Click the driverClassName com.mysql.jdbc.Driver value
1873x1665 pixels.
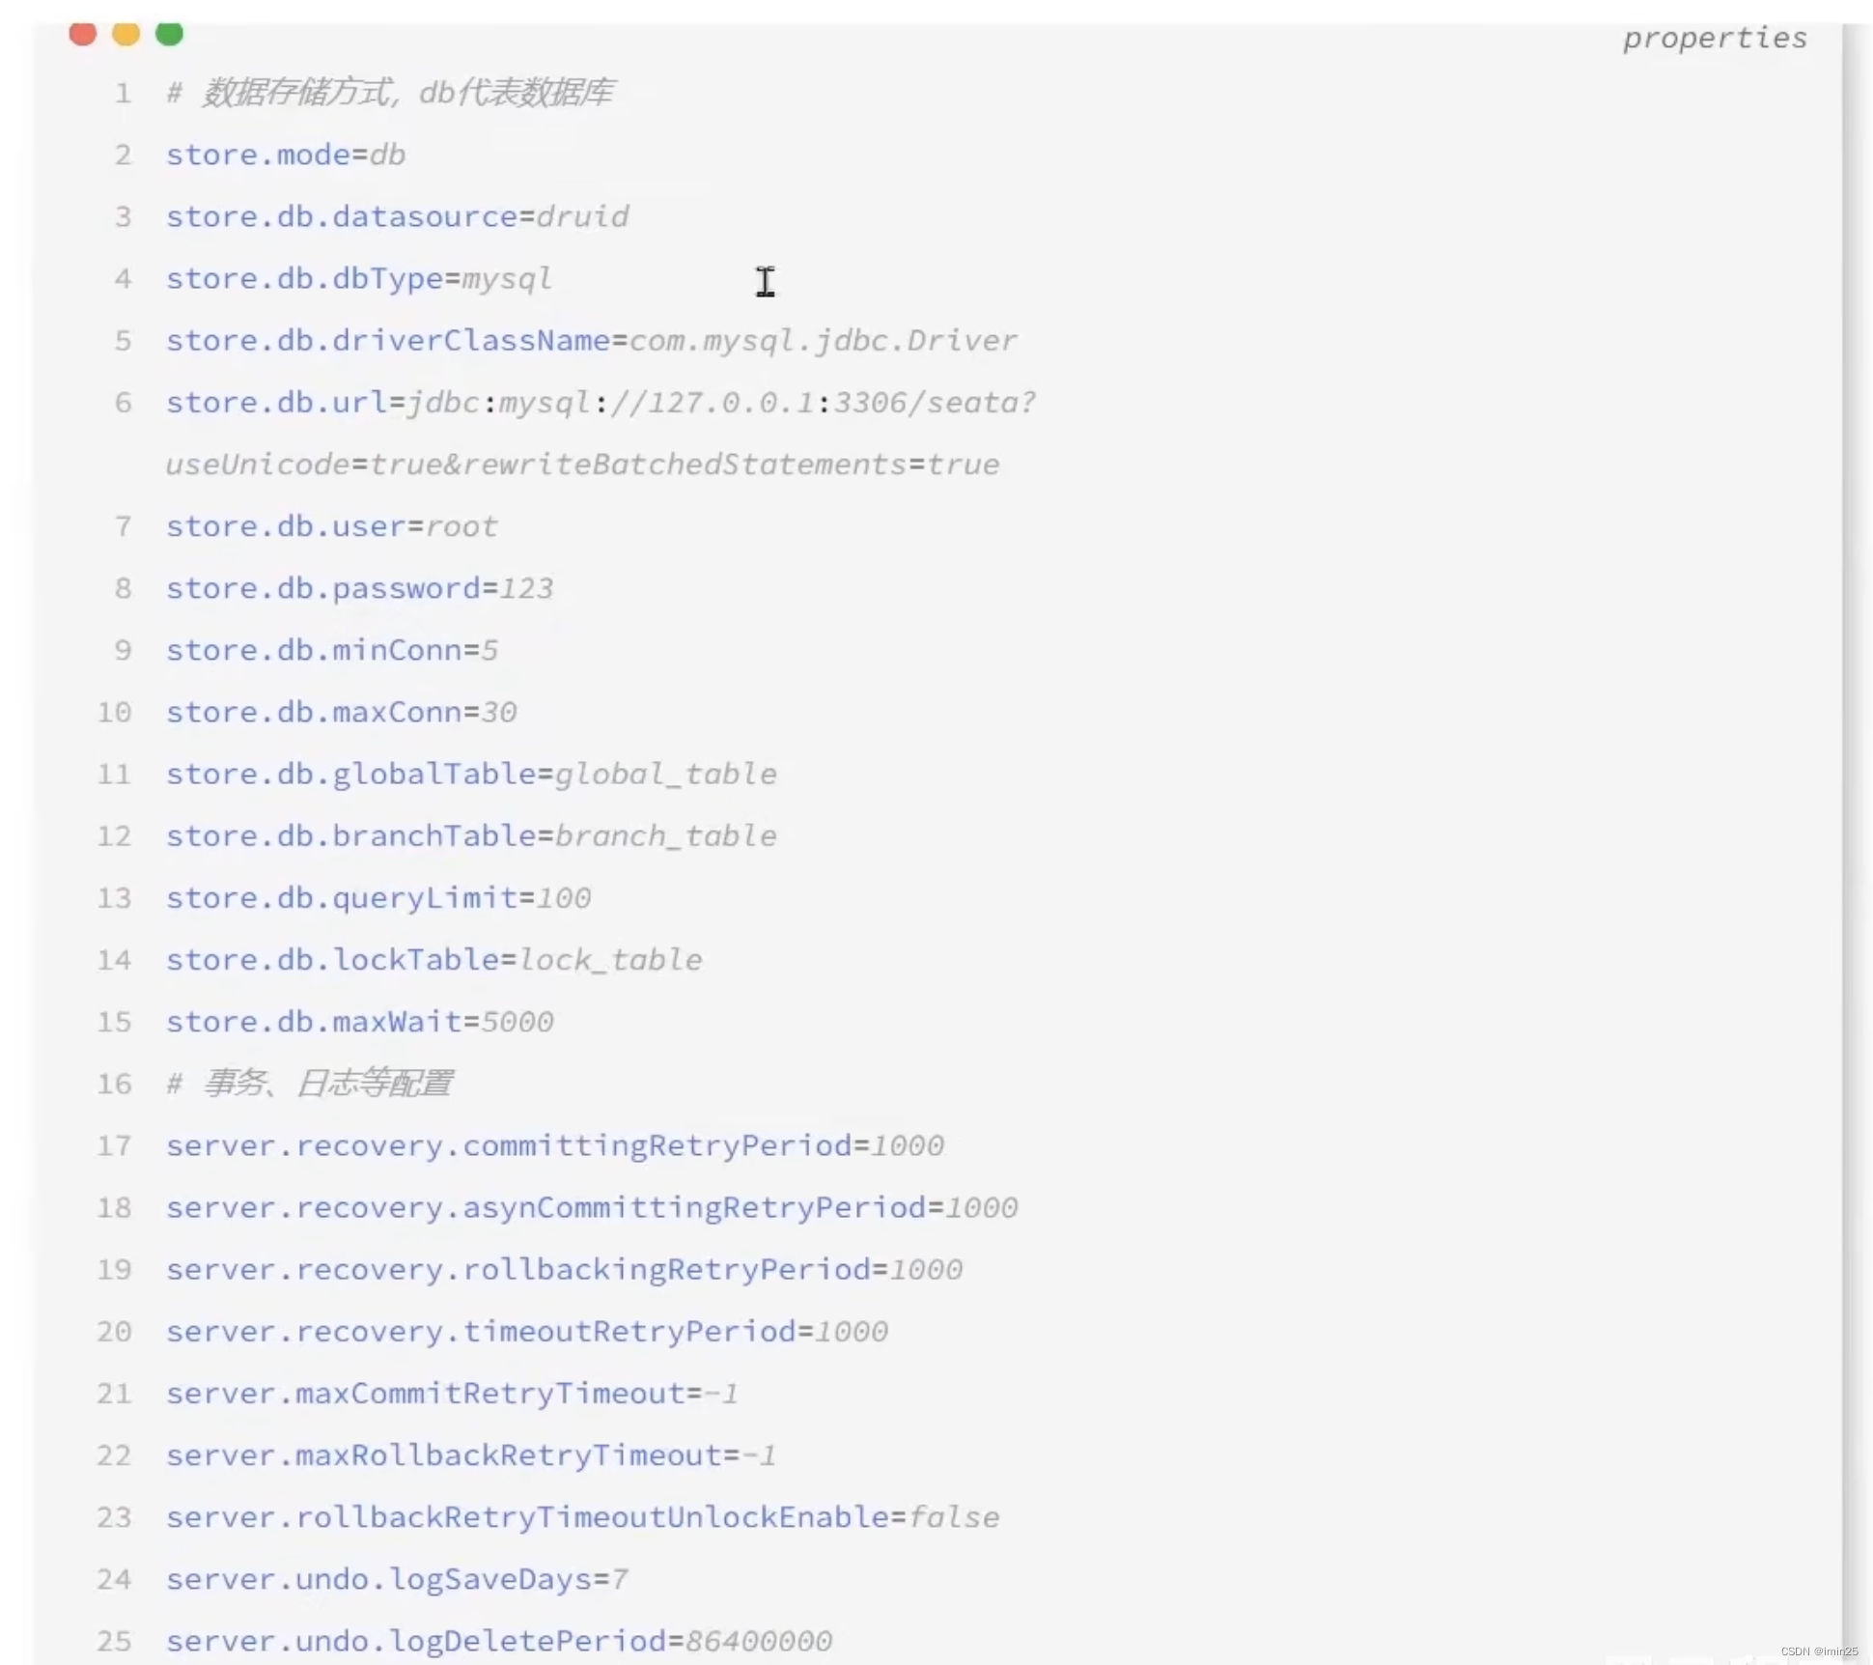[823, 341]
